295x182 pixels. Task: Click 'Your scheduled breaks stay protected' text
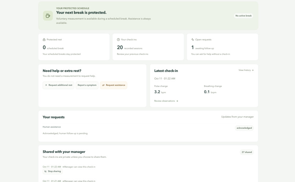point(61,54)
